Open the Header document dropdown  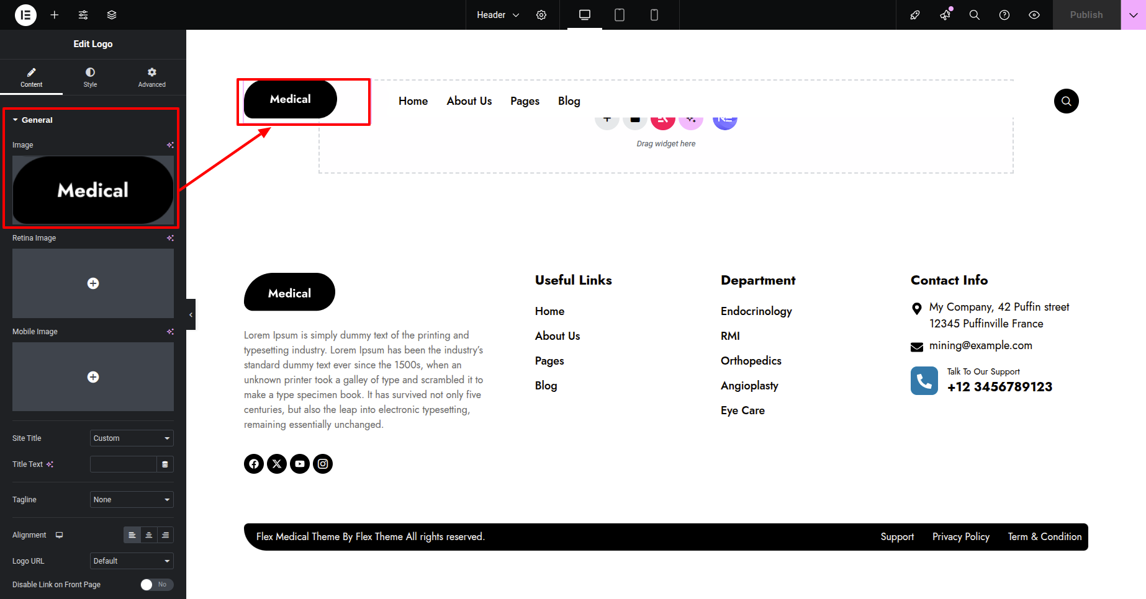(498, 15)
